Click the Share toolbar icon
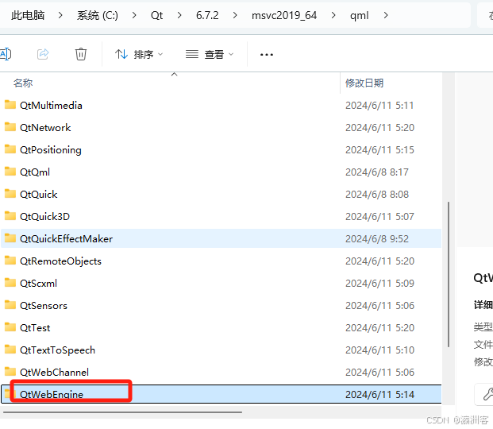 point(43,54)
